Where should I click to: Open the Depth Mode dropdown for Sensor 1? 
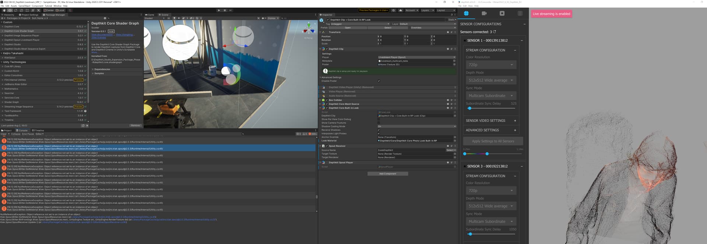point(490,80)
